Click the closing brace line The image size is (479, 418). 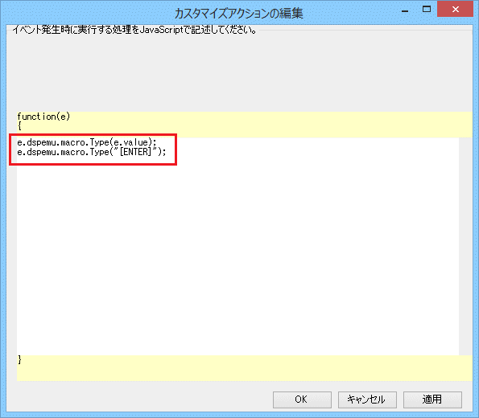point(20,360)
